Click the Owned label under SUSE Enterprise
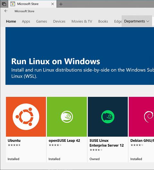The height and width of the screenshot is (170, 154). (x=94, y=159)
